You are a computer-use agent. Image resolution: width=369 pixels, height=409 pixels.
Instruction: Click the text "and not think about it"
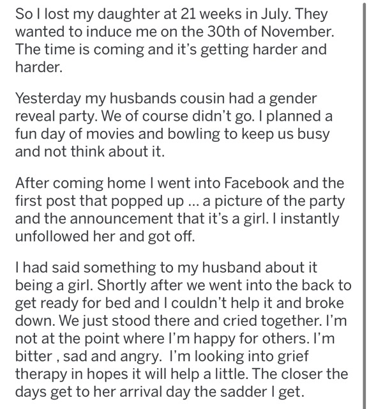89,151
